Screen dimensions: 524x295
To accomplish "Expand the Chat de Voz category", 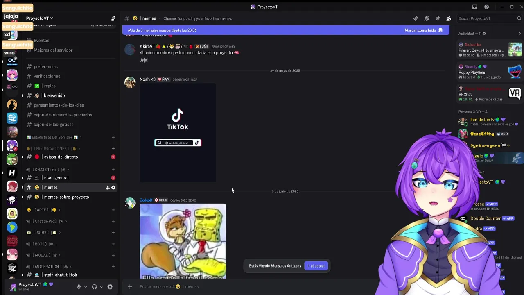I will pyautogui.click(x=47, y=222).
